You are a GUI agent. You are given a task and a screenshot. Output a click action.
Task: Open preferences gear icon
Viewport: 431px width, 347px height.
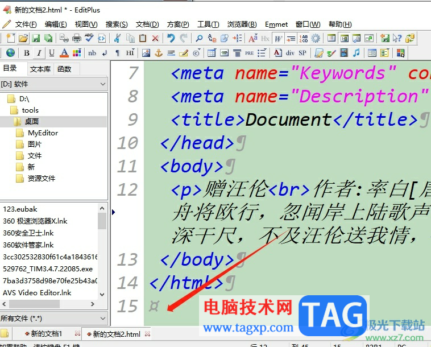[316, 38]
